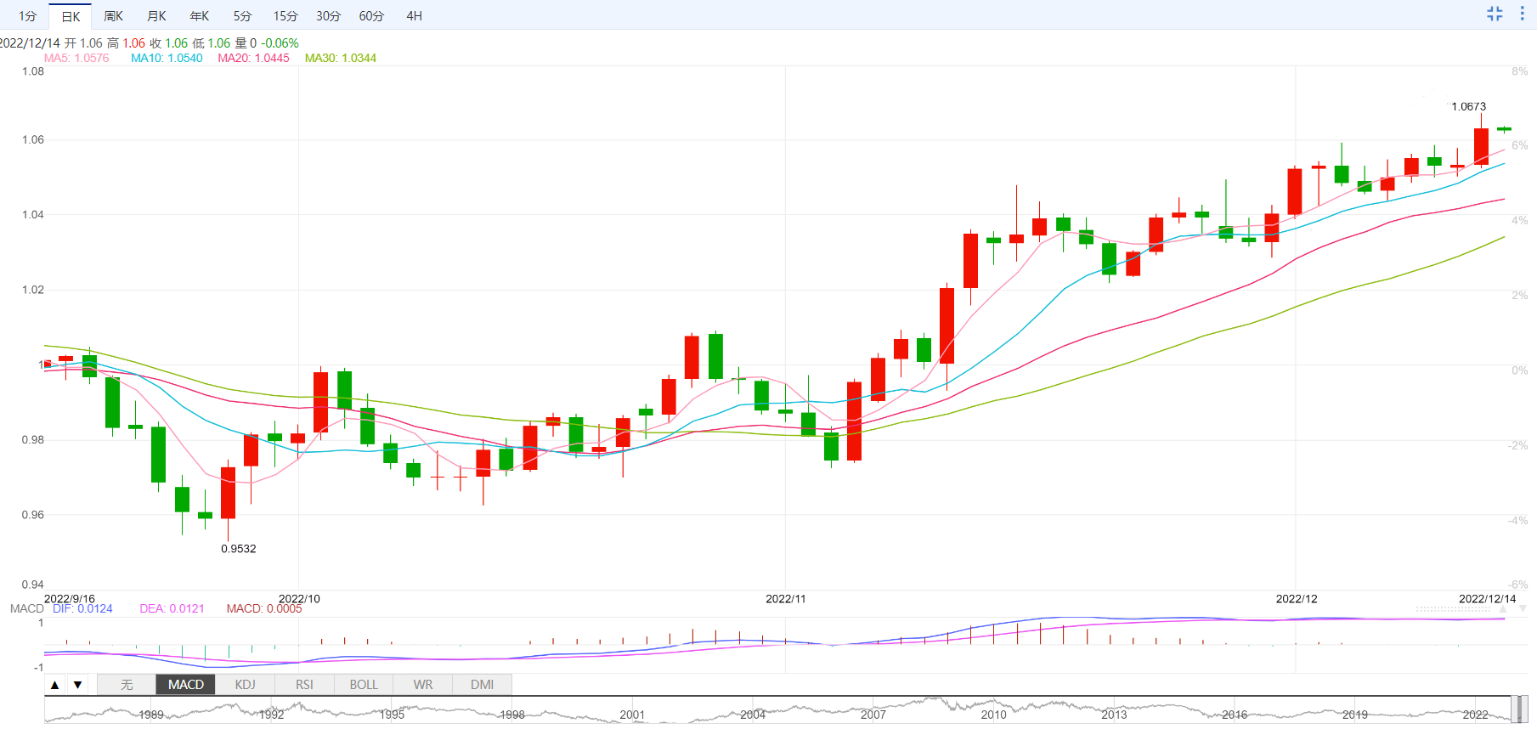Click the 2019 year mark in the navigator
This screenshot has height=746, width=1537.
(1355, 715)
